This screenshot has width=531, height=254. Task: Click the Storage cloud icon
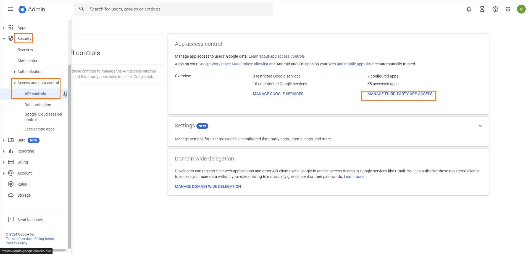coord(11,195)
